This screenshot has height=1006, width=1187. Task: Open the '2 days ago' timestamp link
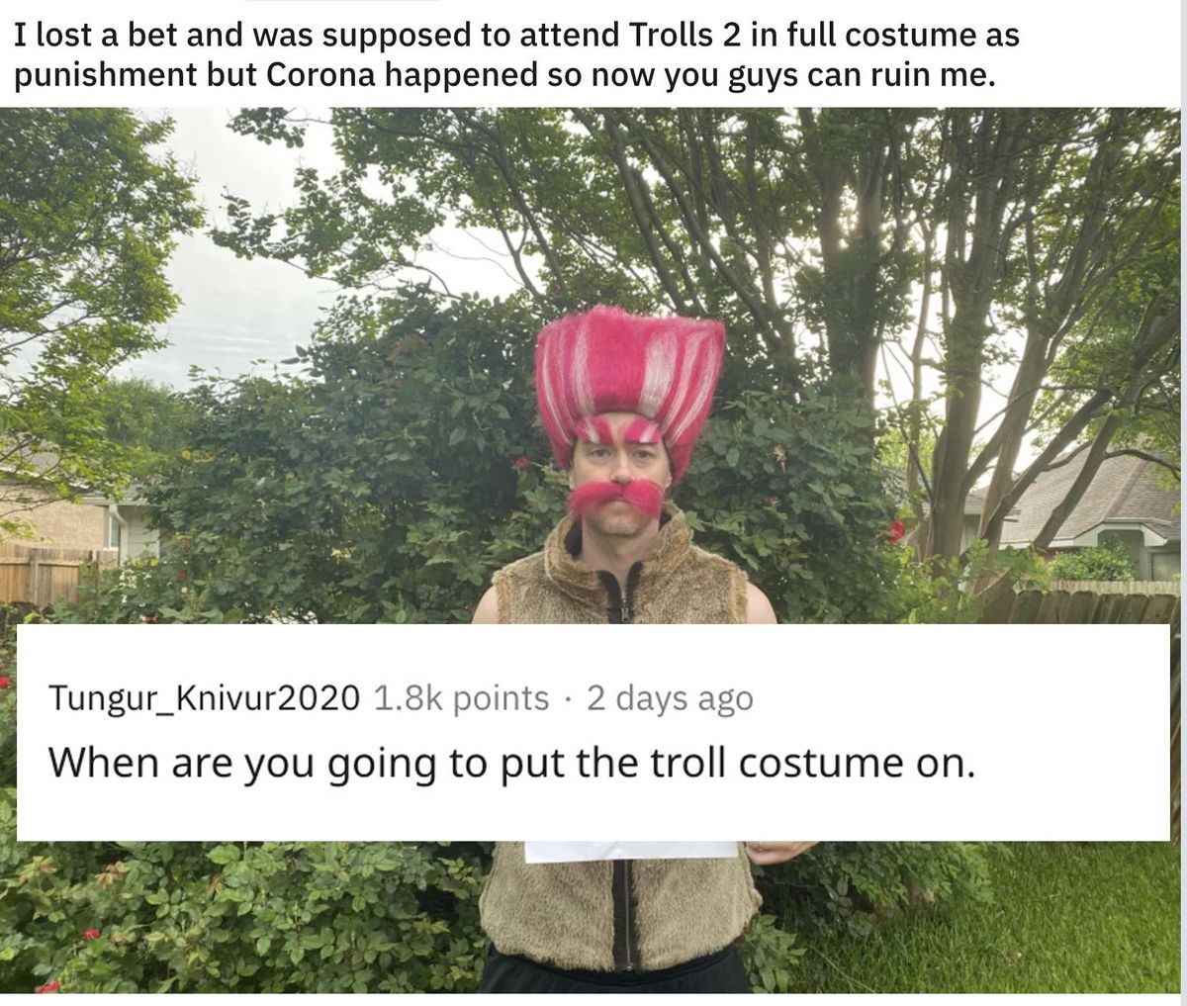click(670, 698)
